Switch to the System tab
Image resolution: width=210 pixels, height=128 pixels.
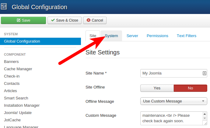pyautogui.click(x=111, y=36)
